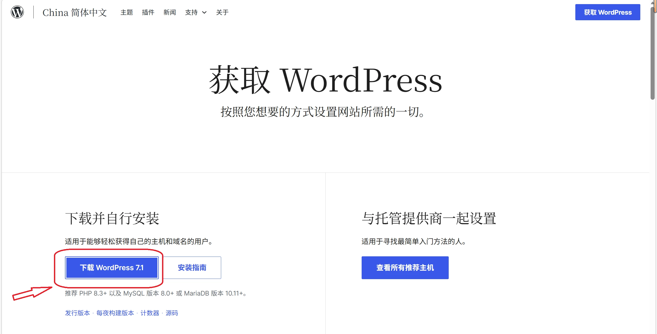Click text 适用于寻找最简单入门方法的人

tap(414, 241)
